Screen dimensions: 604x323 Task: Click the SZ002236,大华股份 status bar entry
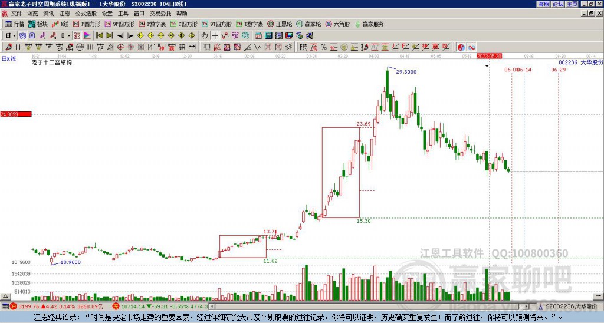(x=568, y=306)
